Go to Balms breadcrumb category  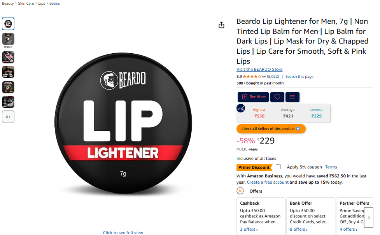coord(54,4)
